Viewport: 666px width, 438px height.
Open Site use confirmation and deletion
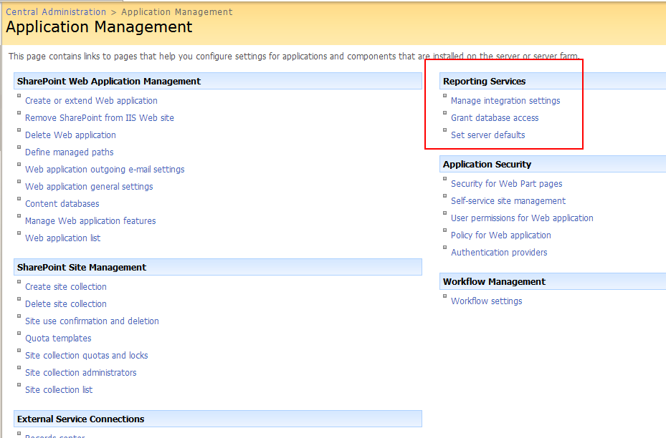[92, 321]
